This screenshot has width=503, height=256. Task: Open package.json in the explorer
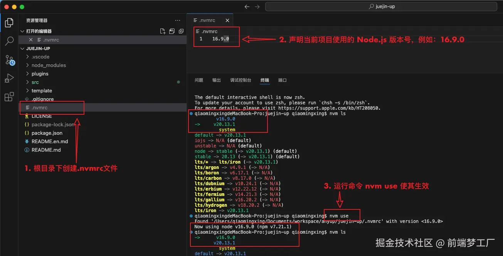(103, 133)
